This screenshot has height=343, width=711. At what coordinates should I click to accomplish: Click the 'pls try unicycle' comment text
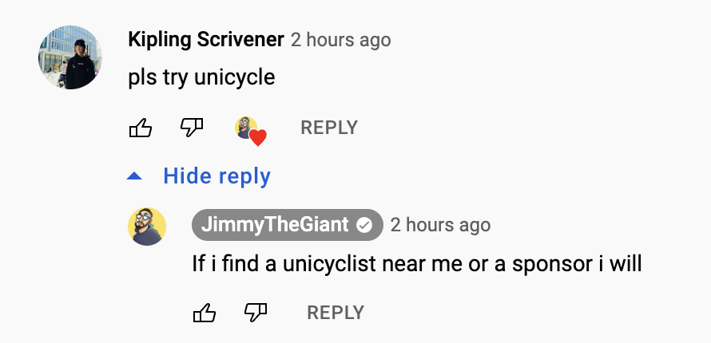[201, 77]
